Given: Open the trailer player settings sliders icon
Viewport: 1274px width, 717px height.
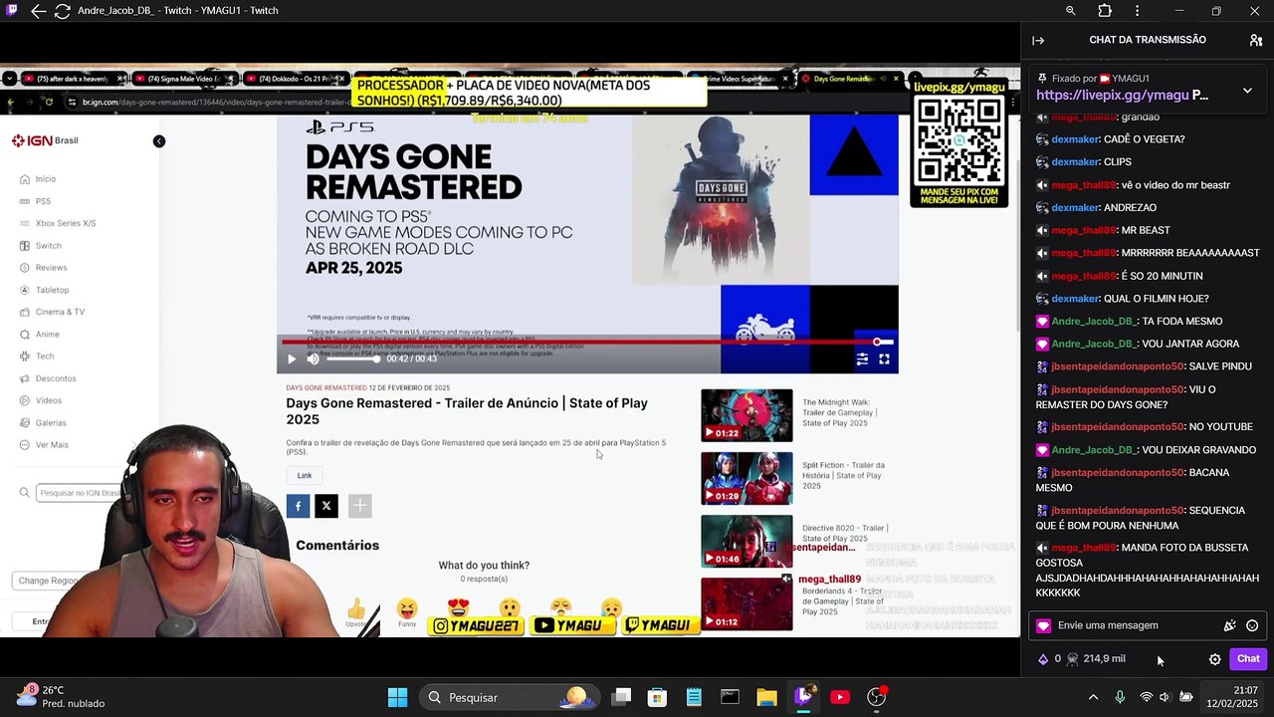Looking at the screenshot, I should pos(862,358).
